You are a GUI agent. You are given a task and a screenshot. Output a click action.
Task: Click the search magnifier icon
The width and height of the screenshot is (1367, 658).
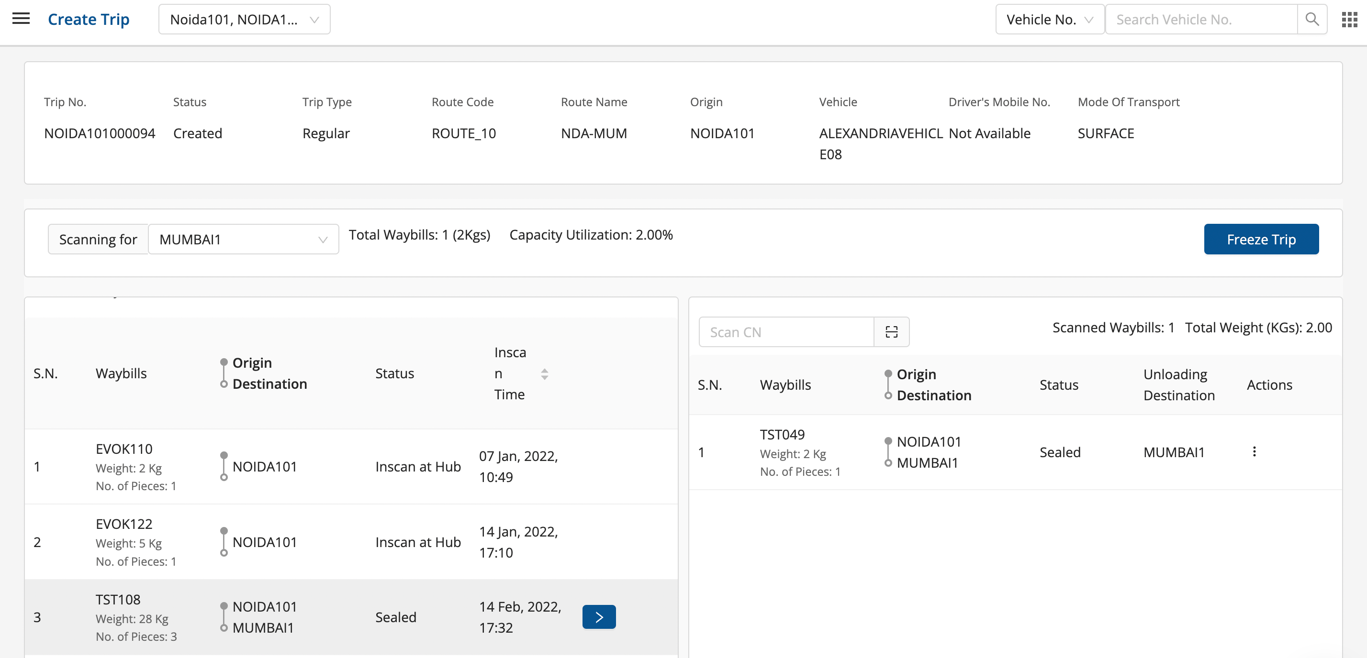1311,20
